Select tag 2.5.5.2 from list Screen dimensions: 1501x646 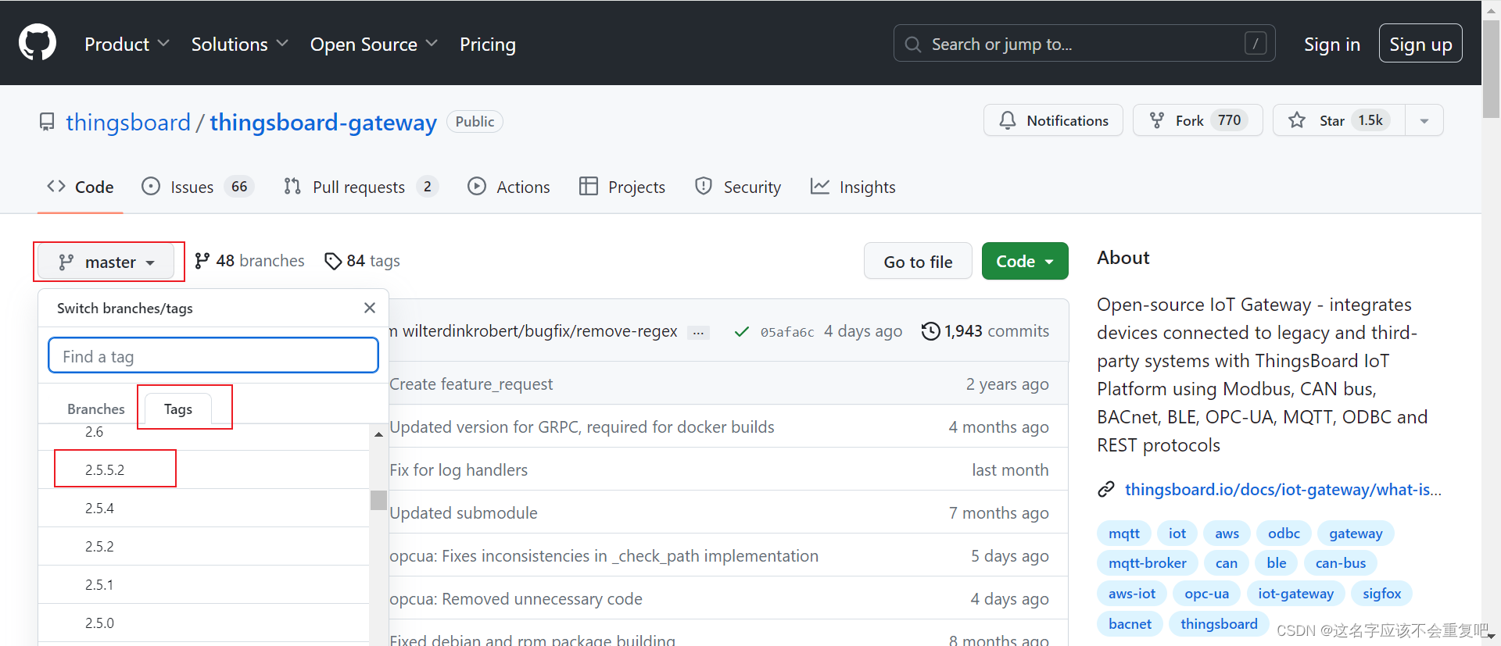coord(105,469)
